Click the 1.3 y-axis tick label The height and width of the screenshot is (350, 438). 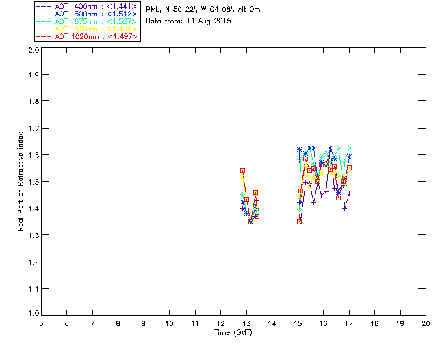(34, 236)
